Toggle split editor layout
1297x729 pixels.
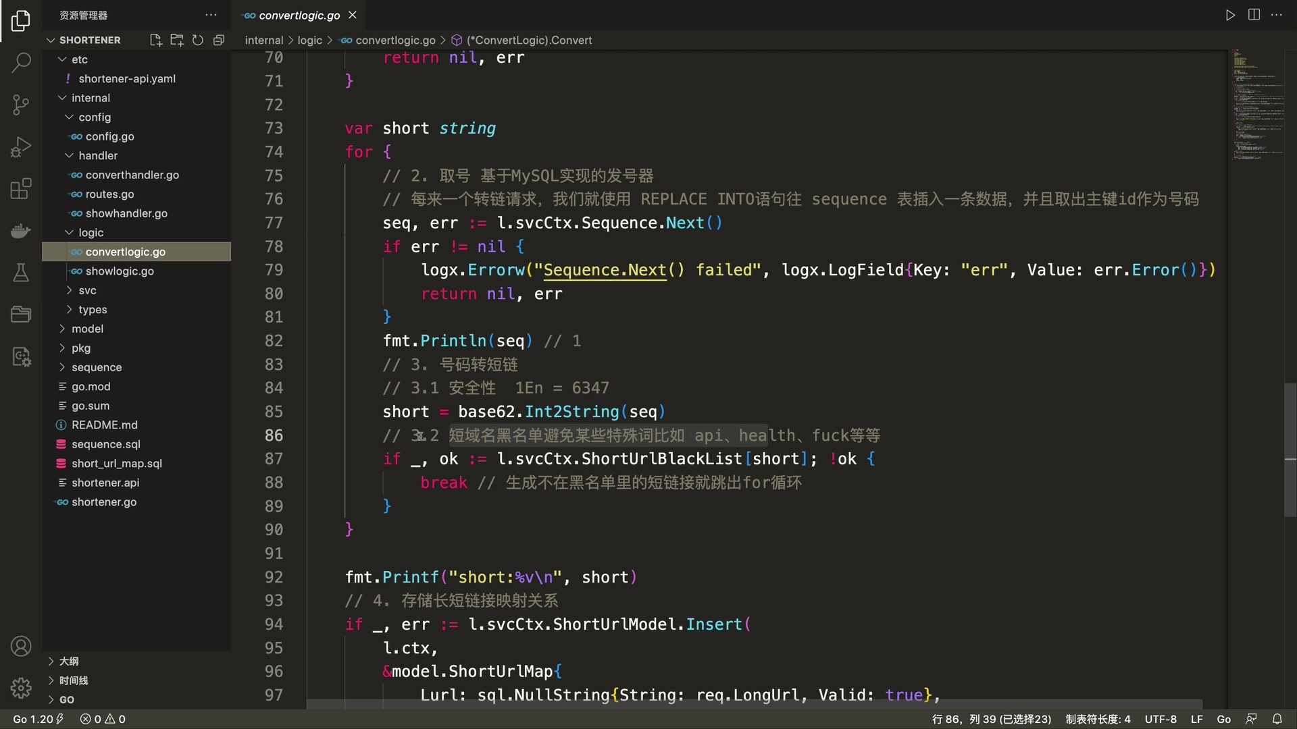coord(1254,14)
